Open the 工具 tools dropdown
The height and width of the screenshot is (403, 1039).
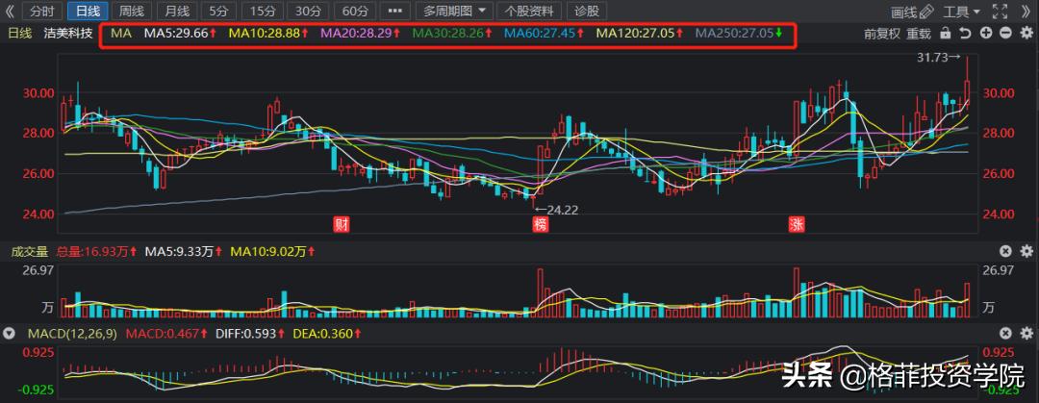[961, 12]
